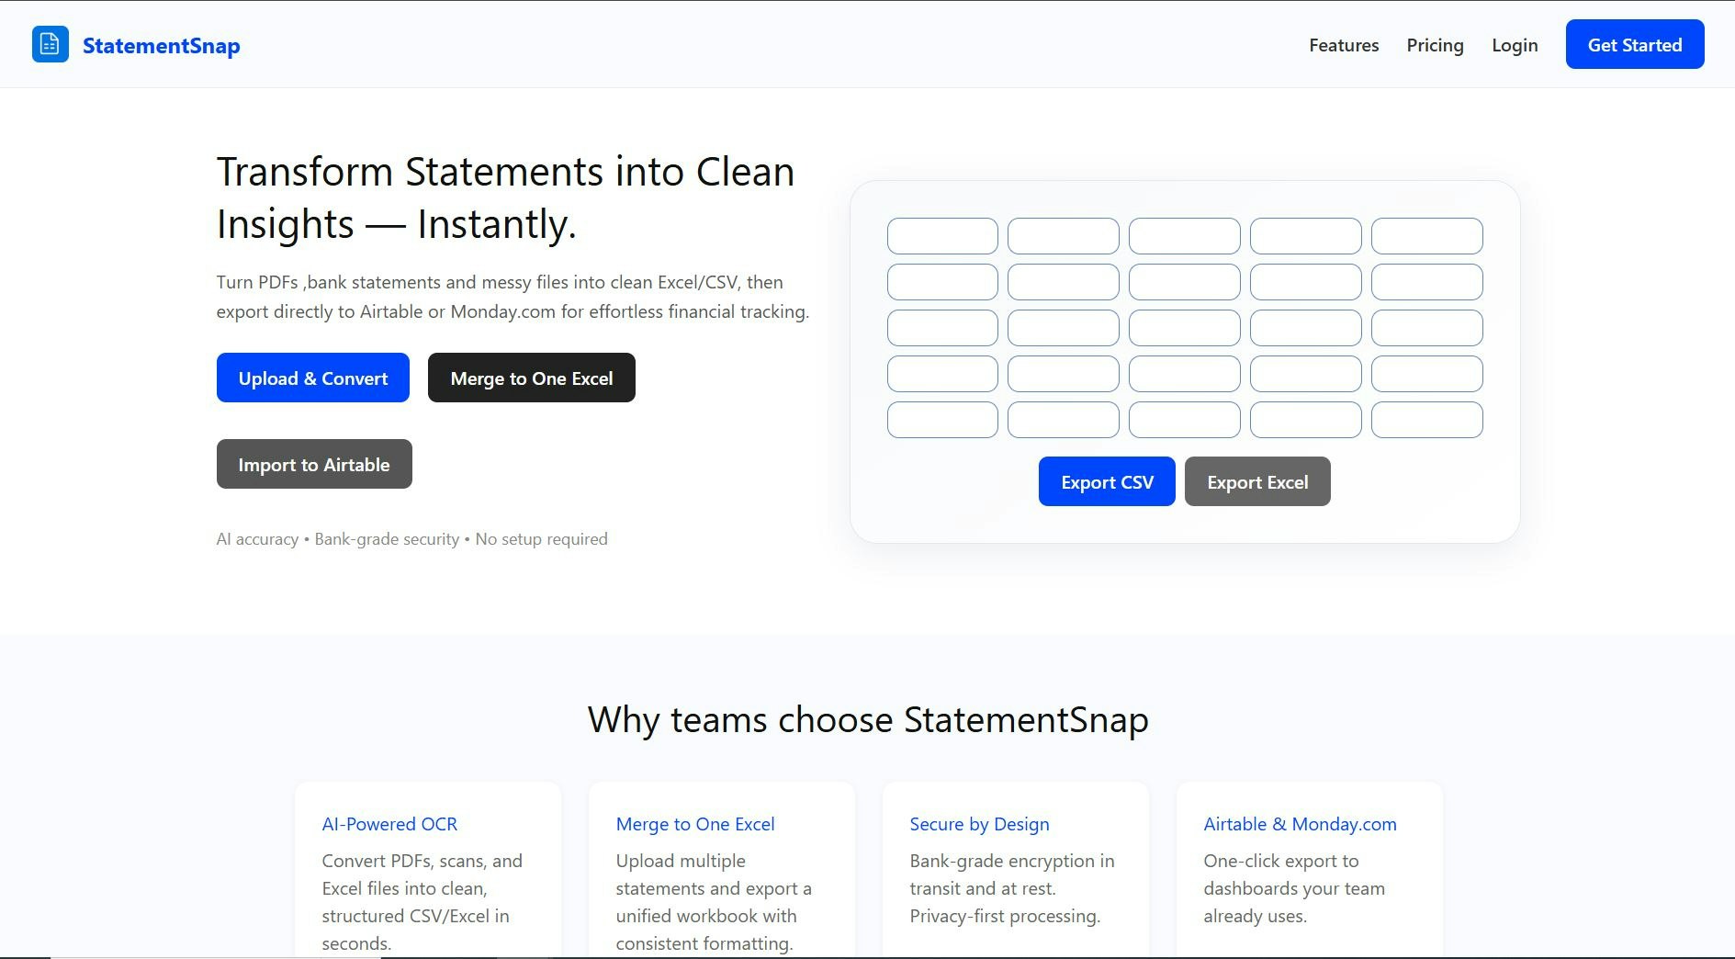1735x959 pixels.
Task: Select the Merge to One Excel button
Action: [x=532, y=378]
